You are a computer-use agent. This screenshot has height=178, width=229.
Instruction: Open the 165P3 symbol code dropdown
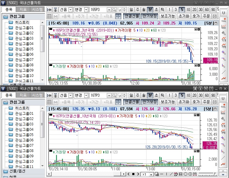pyautogui.click(x=109, y=10)
